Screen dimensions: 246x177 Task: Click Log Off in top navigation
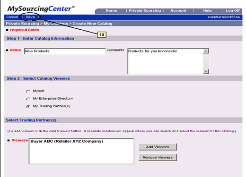[x=232, y=11]
